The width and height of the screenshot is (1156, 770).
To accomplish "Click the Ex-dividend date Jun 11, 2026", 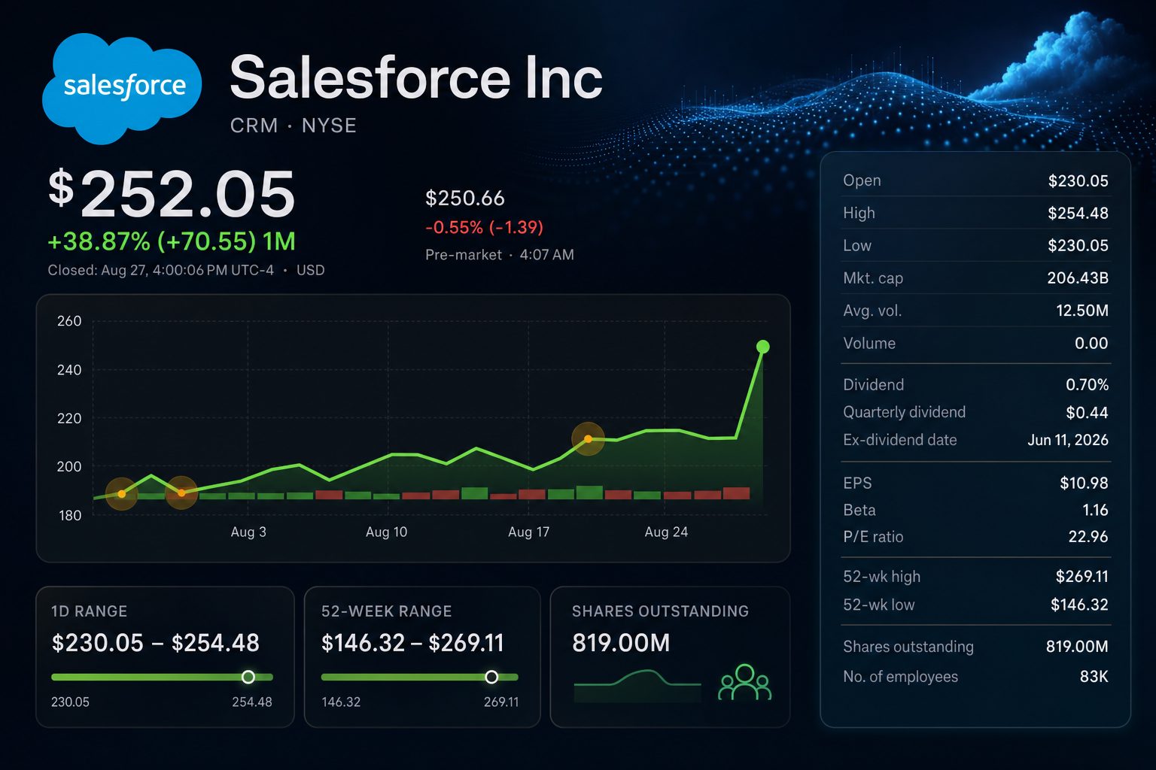I will [x=1068, y=440].
